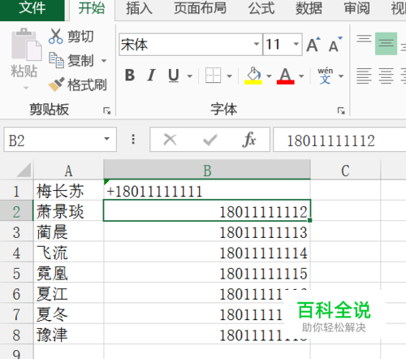
Task: Cancel formula entry with X icon
Action: [x=170, y=140]
